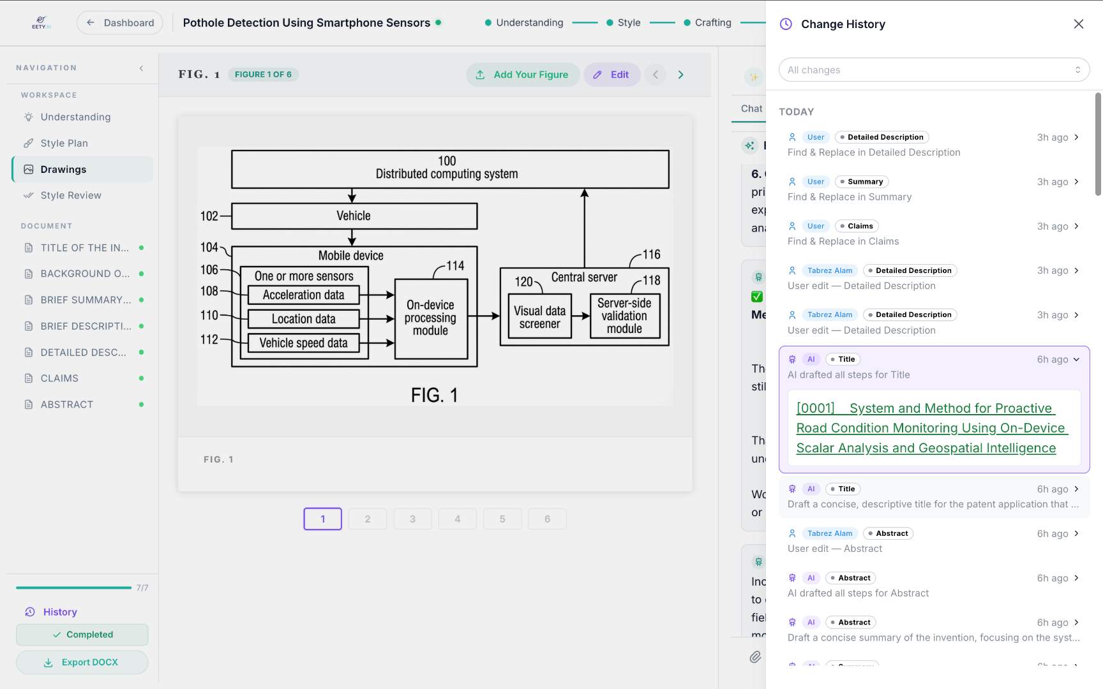
Task: Go to previous figure arrow
Action: [656, 75]
